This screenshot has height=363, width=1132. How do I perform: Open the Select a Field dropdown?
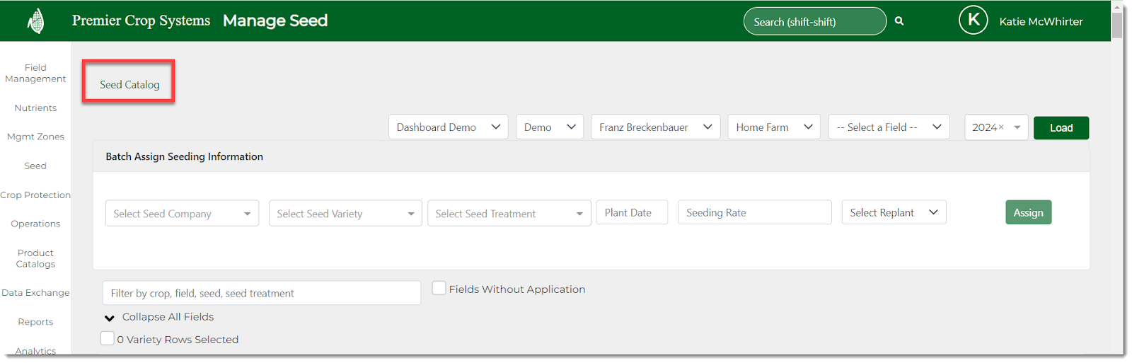click(x=889, y=127)
